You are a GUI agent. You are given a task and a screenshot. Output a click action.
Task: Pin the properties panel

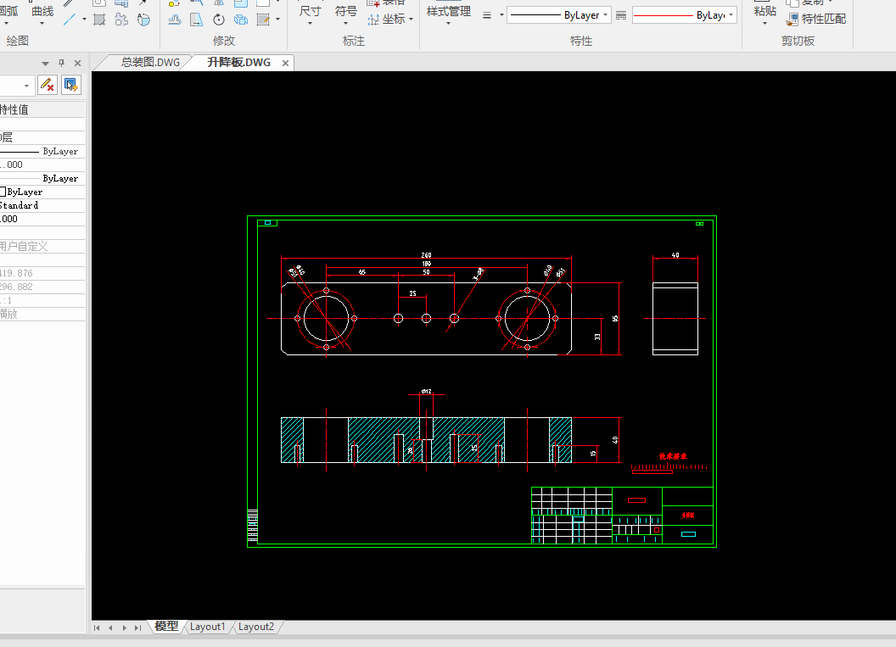[62, 64]
